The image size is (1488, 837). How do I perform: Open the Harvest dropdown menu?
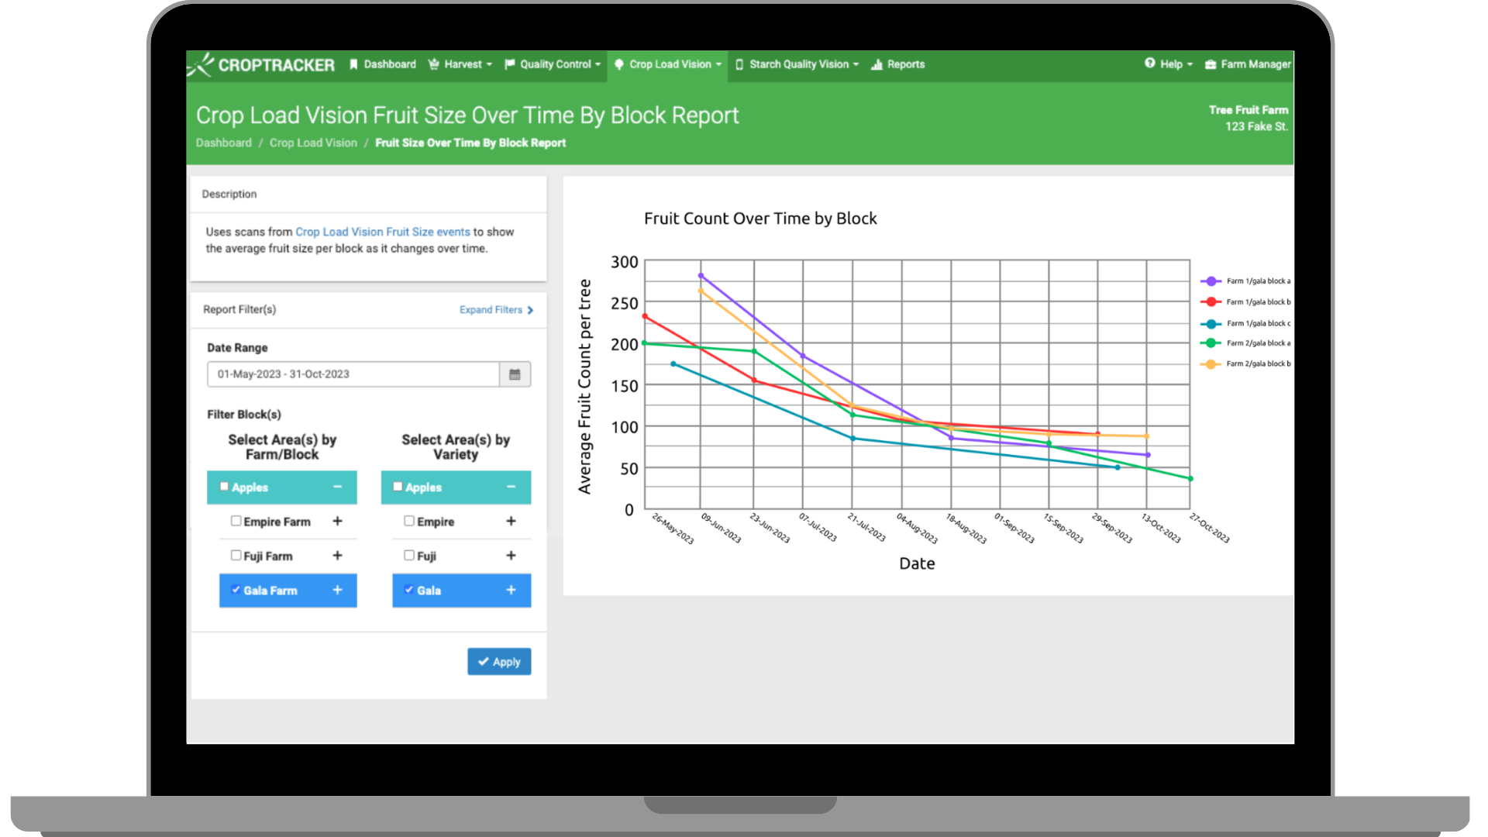pos(464,64)
